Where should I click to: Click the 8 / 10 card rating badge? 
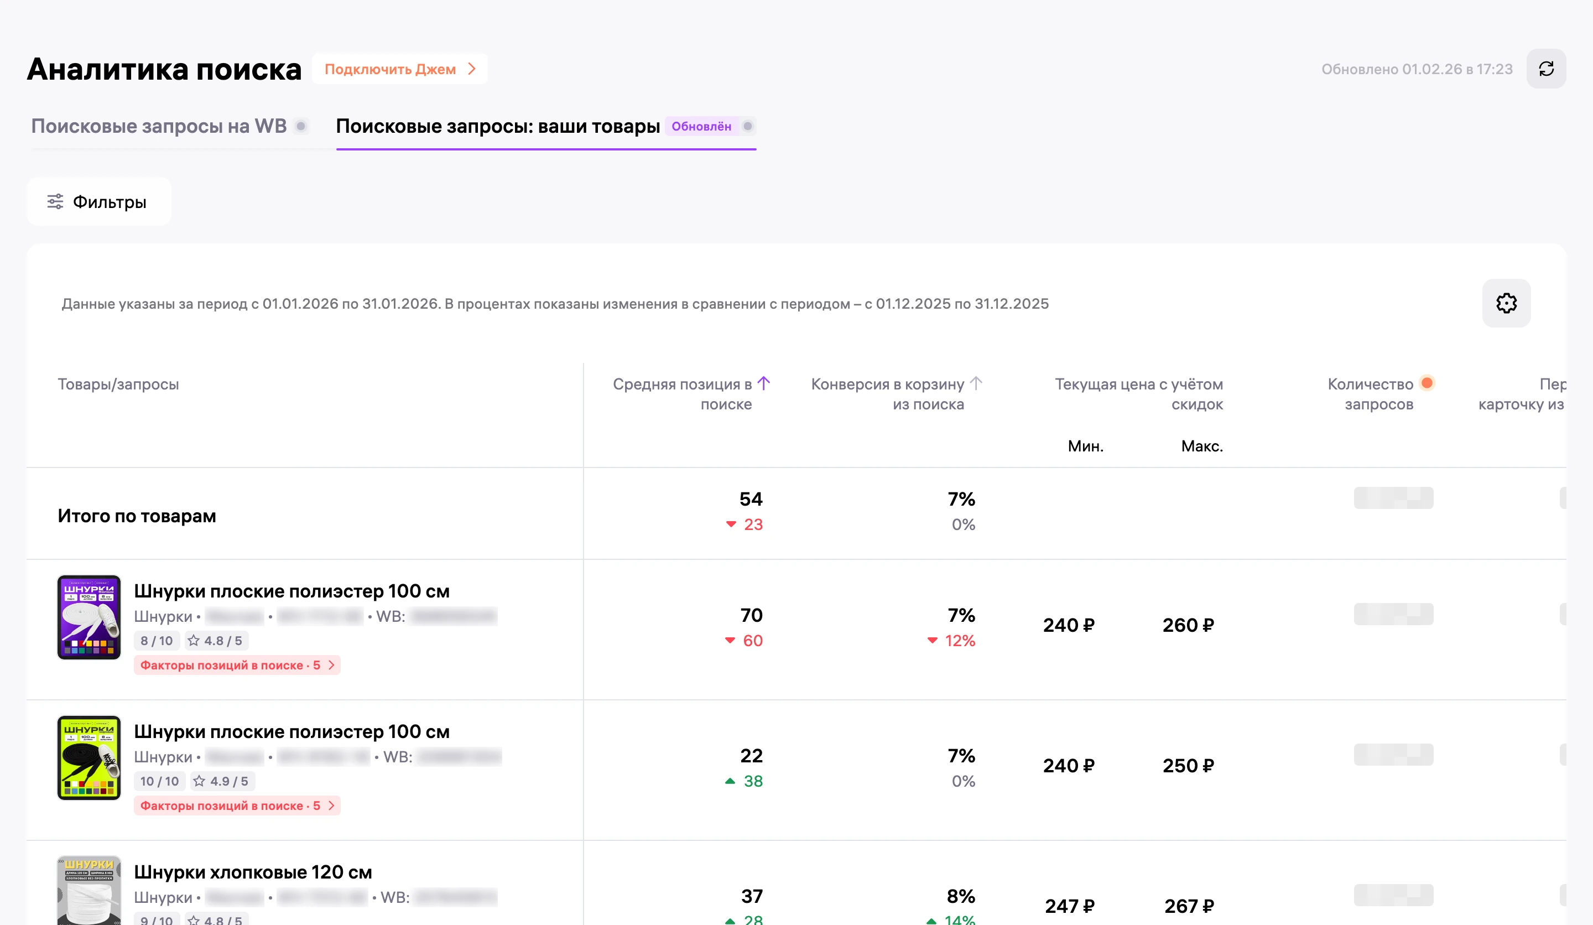coord(157,641)
